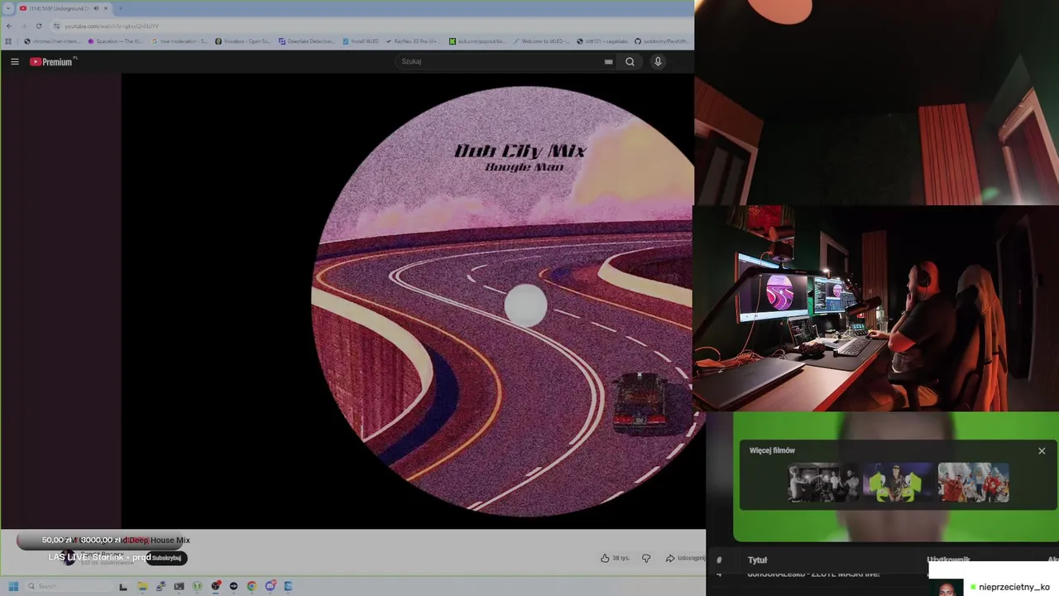Click the nieprzecietny_ko username label
Image resolution: width=1059 pixels, height=596 pixels.
click(1013, 587)
